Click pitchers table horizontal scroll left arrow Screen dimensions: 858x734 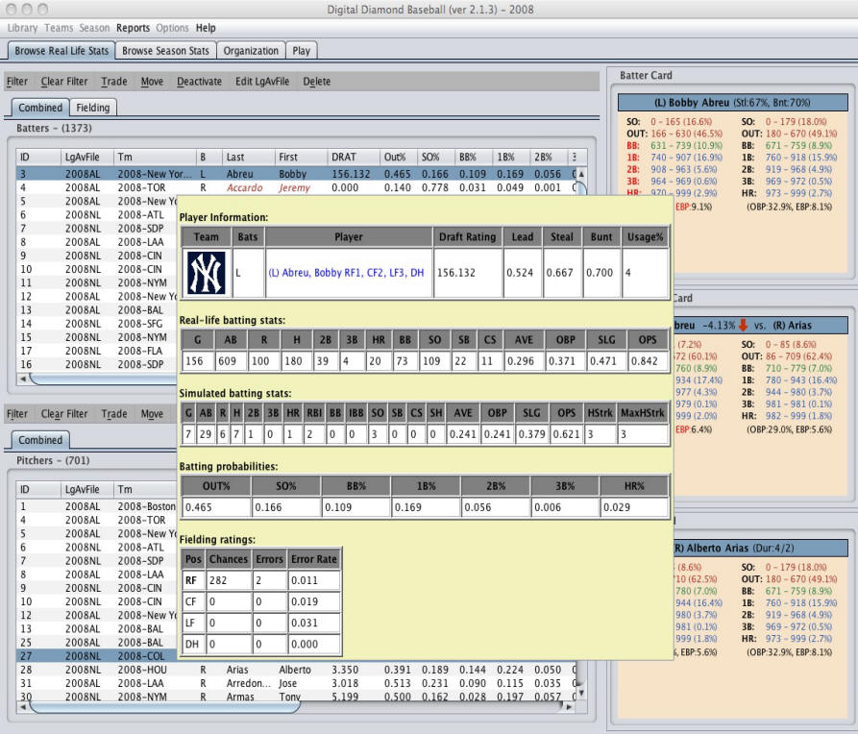(23, 707)
